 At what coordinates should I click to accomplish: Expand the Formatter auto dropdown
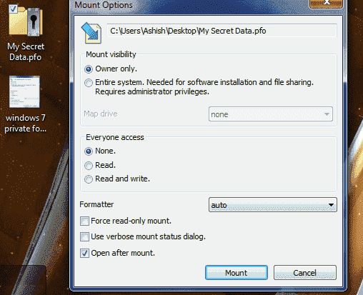(x=273, y=205)
